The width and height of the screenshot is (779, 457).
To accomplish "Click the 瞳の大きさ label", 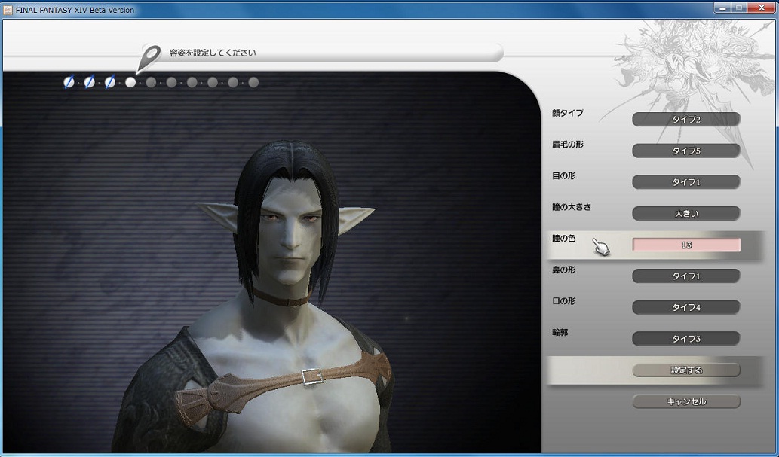I will click(x=572, y=207).
